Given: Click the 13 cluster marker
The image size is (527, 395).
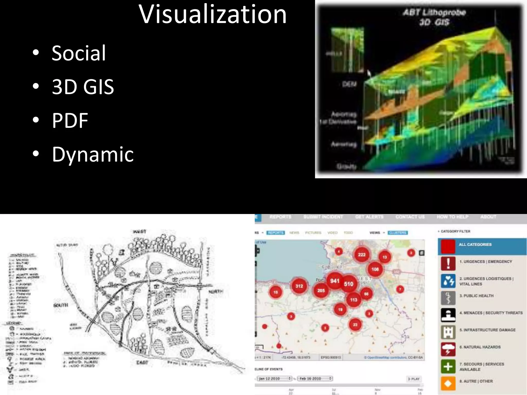Looking at the screenshot, I should point(384,257).
